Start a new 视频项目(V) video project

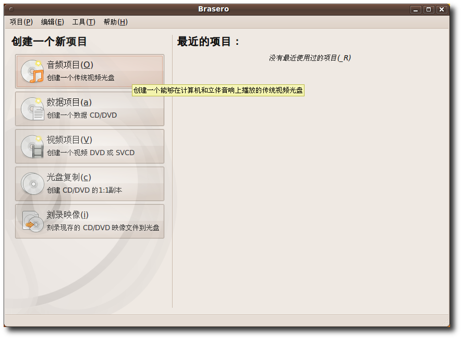tap(90, 146)
